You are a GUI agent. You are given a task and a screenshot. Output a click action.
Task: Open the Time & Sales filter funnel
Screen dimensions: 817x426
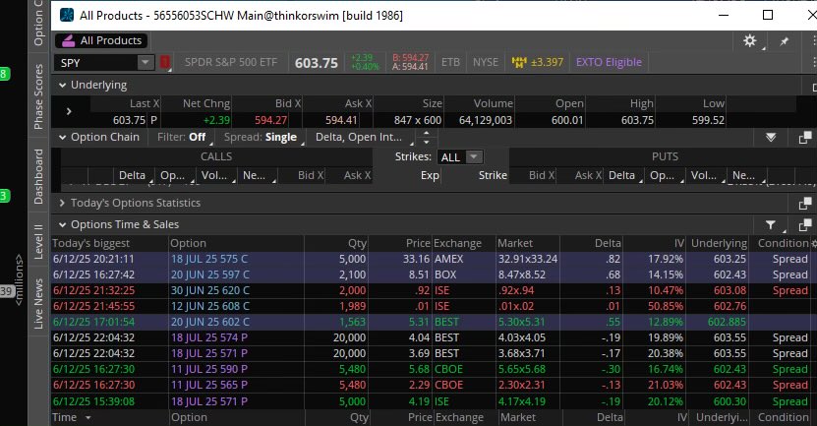click(x=771, y=224)
